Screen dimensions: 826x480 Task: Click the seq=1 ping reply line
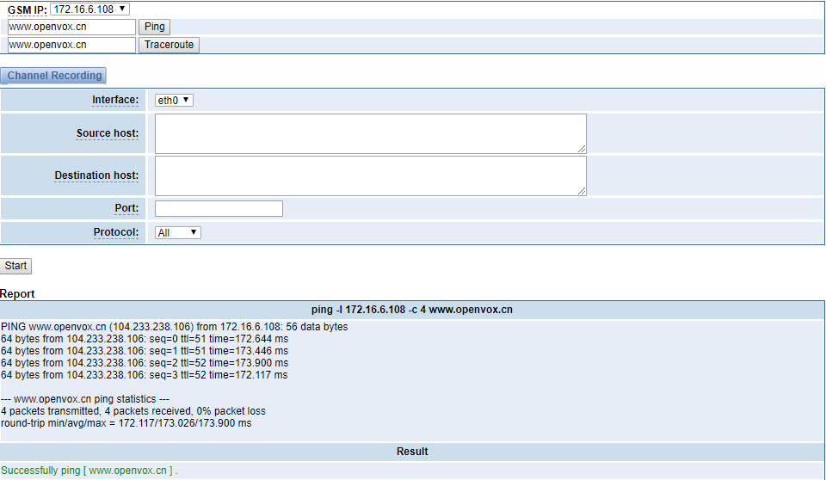(145, 351)
